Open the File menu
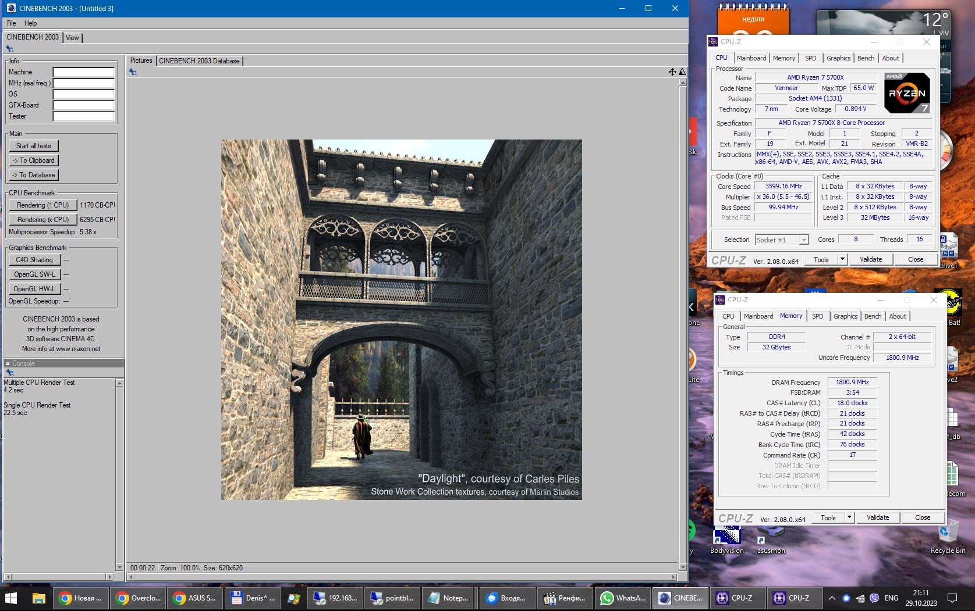The image size is (975, 611). click(12, 23)
